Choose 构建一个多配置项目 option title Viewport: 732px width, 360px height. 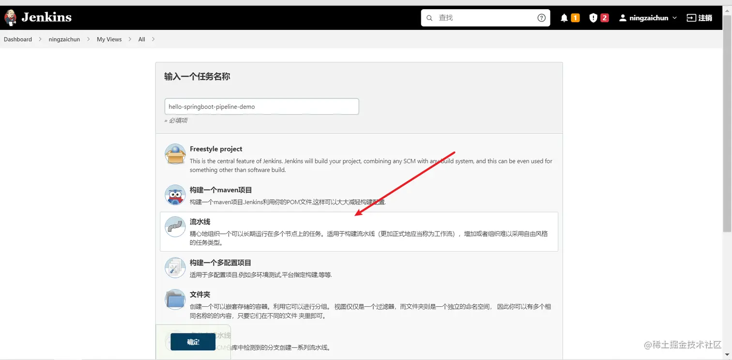[221, 263]
